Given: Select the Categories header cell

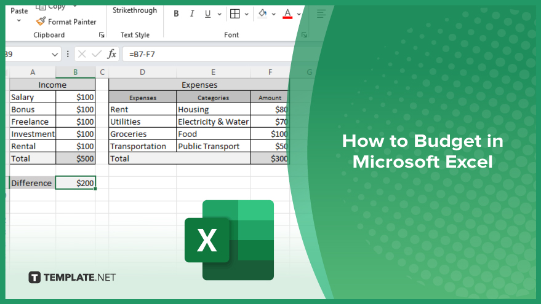Looking at the screenshot, I should coord(213,98).
